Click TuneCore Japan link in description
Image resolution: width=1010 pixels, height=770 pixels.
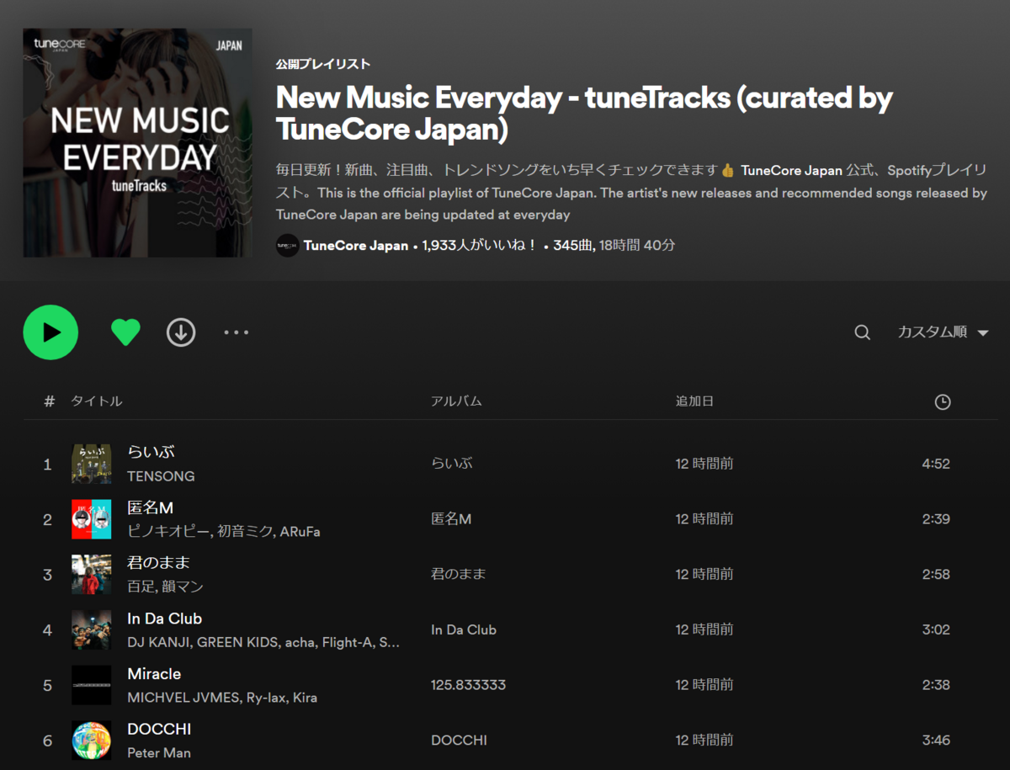tap(791, 171)
